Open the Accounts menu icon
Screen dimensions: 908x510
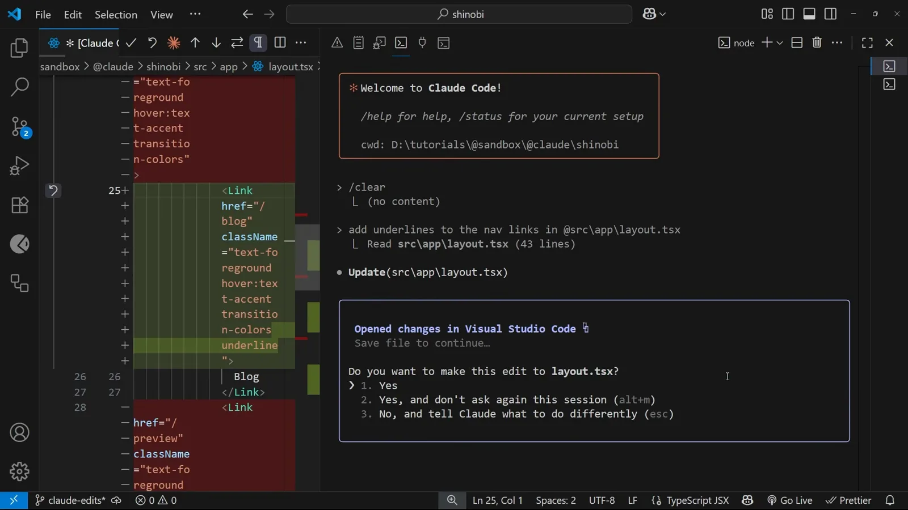(19, 432)
